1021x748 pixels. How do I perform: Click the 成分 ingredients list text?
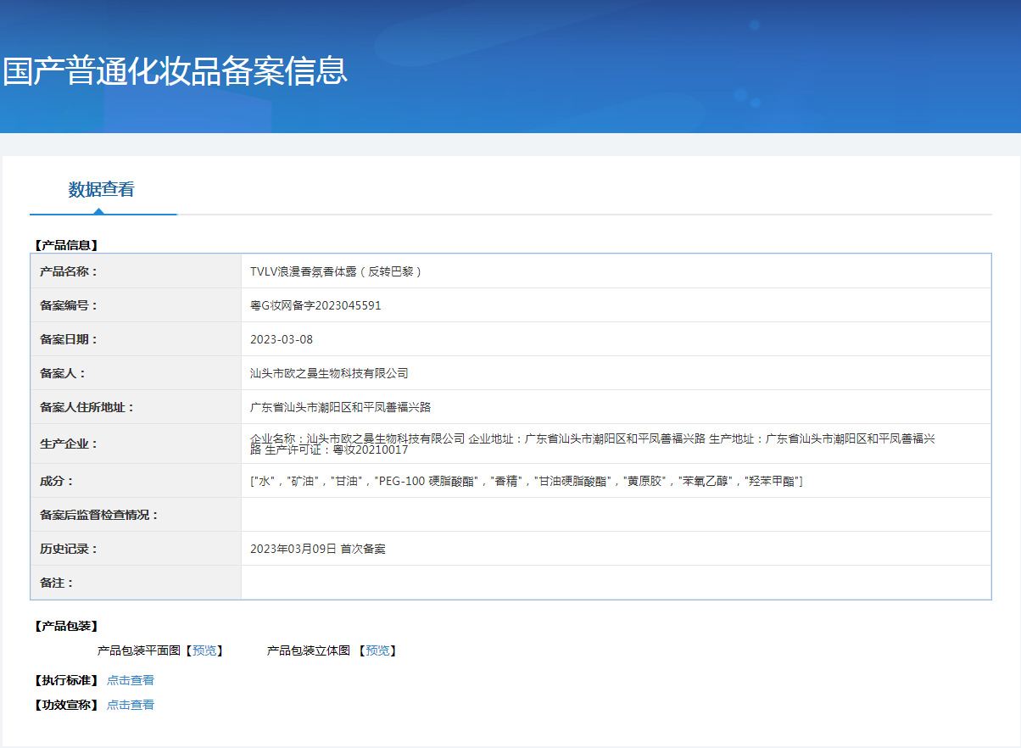pyautogui.click(x=526, y=481)
